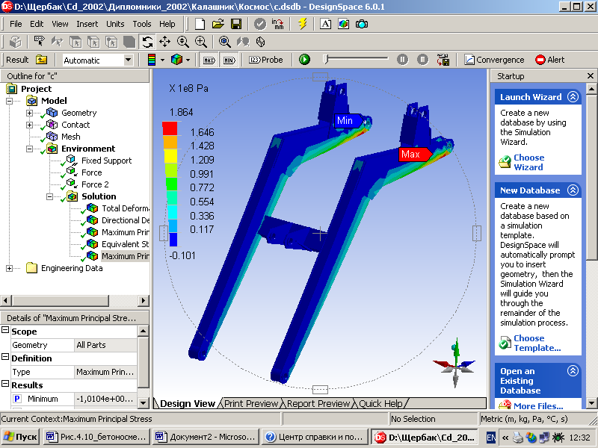Collapse the Launch Wizard section
Screen dimensions: 598x448
pos(573,97)
